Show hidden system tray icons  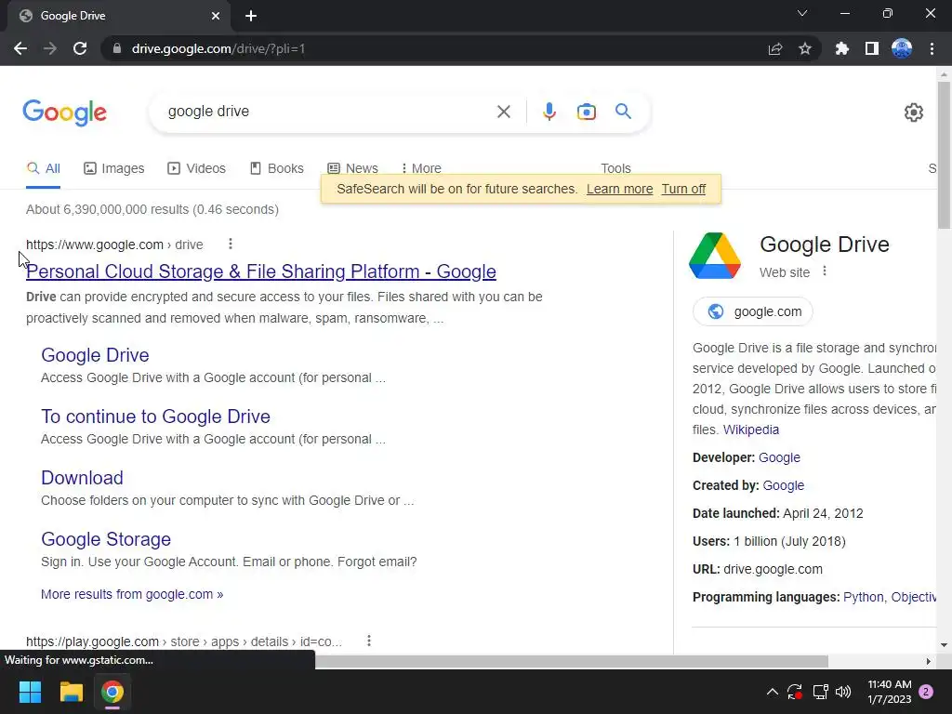click(x=773, y=692)
